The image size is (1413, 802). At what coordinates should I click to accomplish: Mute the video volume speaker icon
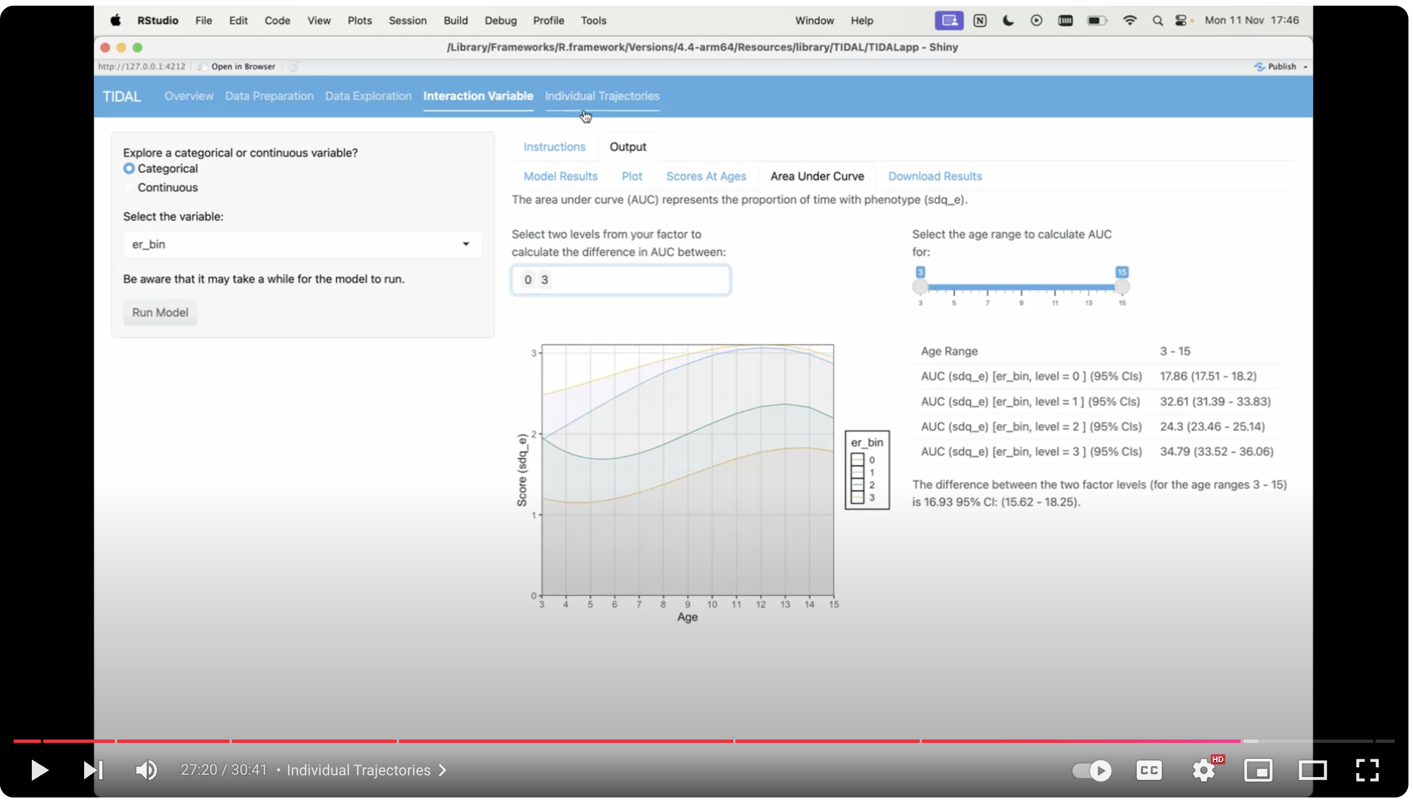147,770
